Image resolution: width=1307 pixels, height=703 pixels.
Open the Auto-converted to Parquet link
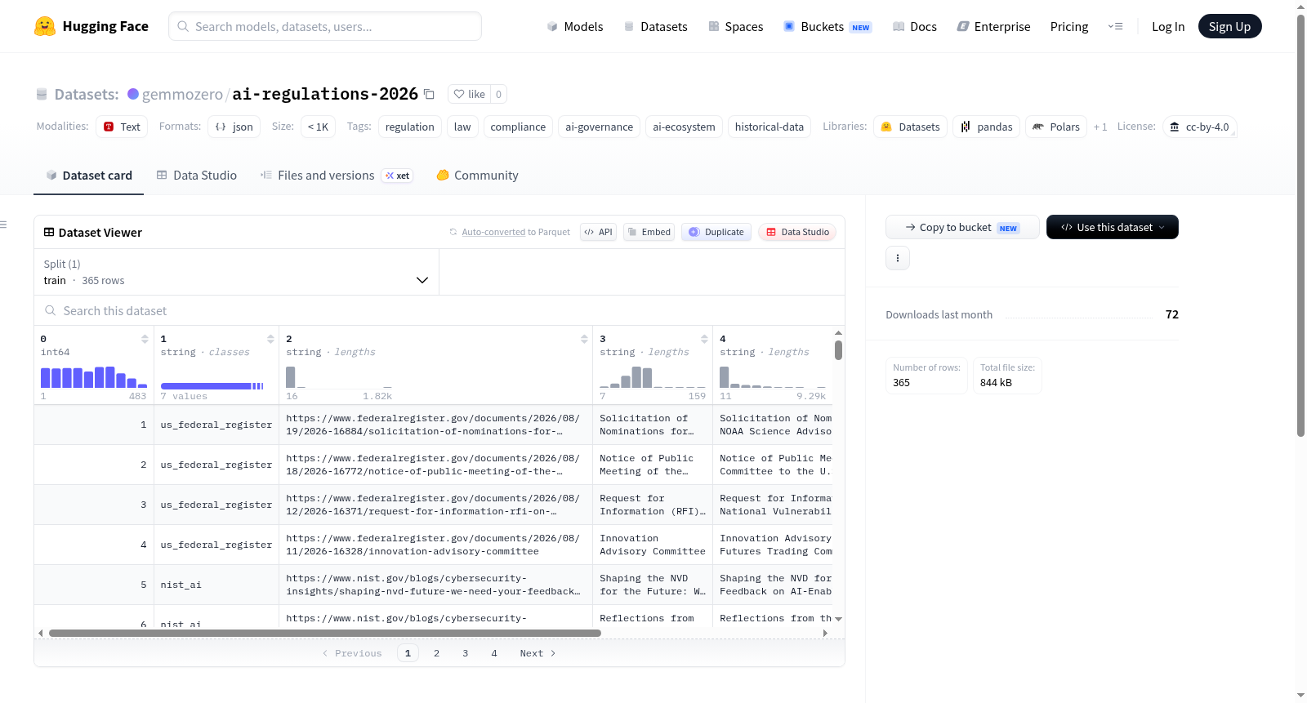pos(493,232)
